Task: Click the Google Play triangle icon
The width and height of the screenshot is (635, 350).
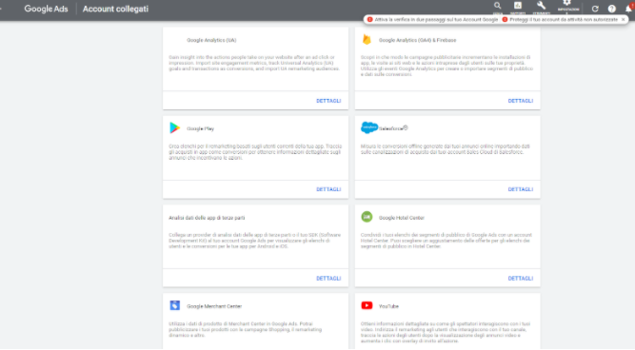Action: (x=174, y=127)
